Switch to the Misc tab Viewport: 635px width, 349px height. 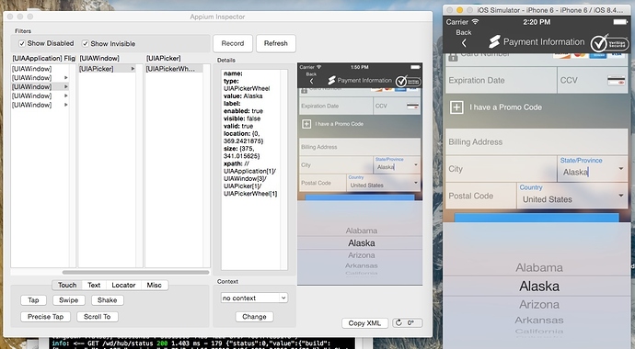click(154, 286)
